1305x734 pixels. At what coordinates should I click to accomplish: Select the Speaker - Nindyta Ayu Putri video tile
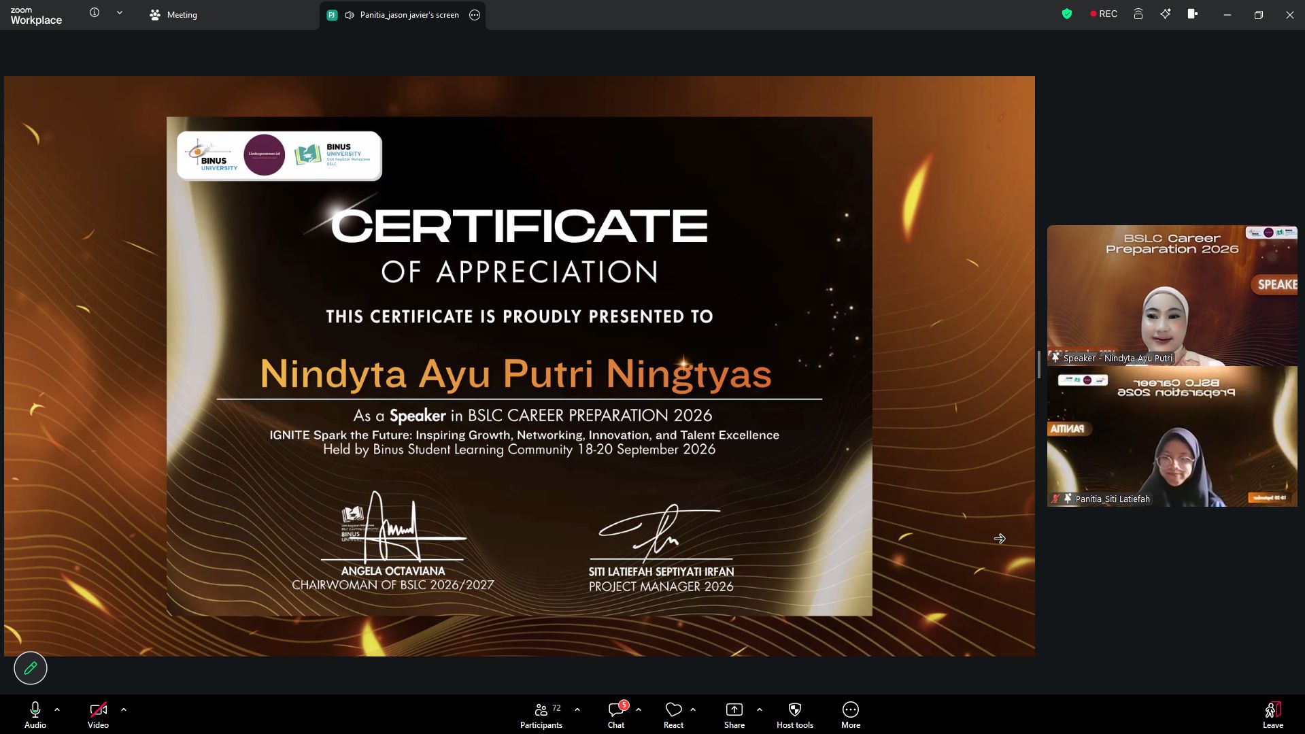click(x=1172, y=295)
